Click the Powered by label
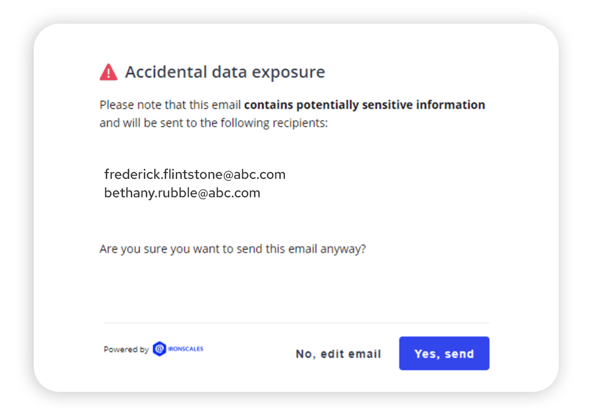 (x=126, y=349)
